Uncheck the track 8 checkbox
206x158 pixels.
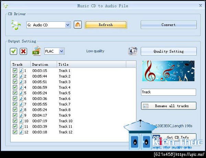click(15, 110)
